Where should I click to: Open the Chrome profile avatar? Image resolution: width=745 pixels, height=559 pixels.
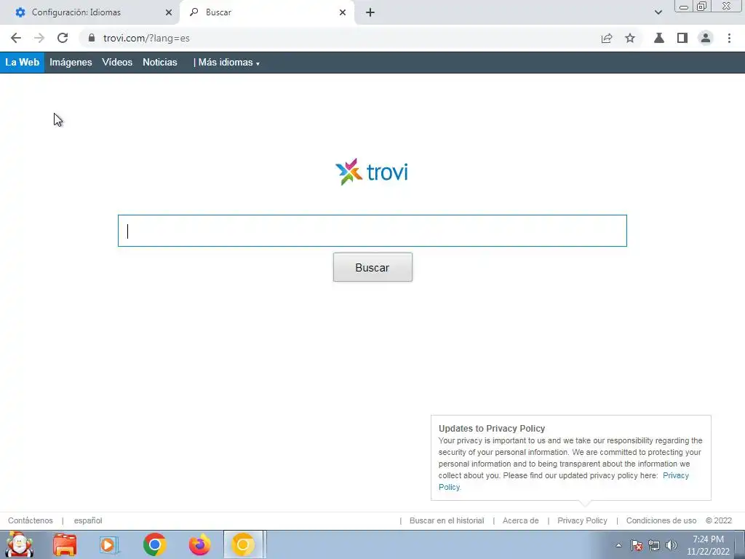tap(706, 38)
